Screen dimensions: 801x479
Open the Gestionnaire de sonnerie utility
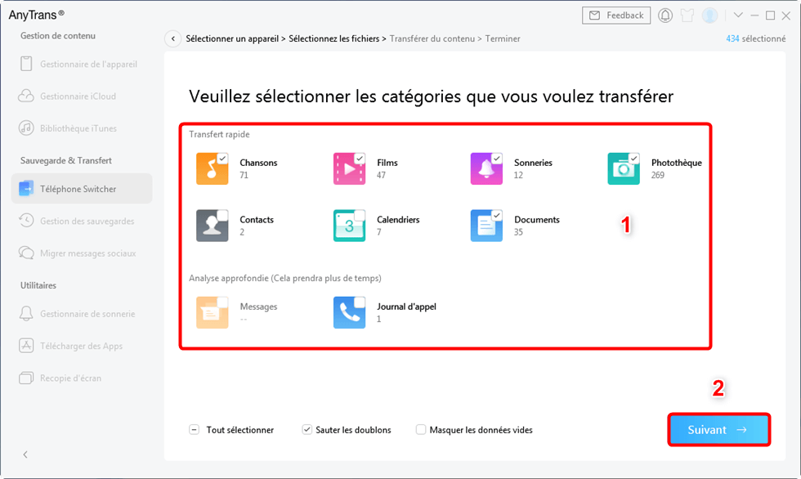[x=81, y=313]
